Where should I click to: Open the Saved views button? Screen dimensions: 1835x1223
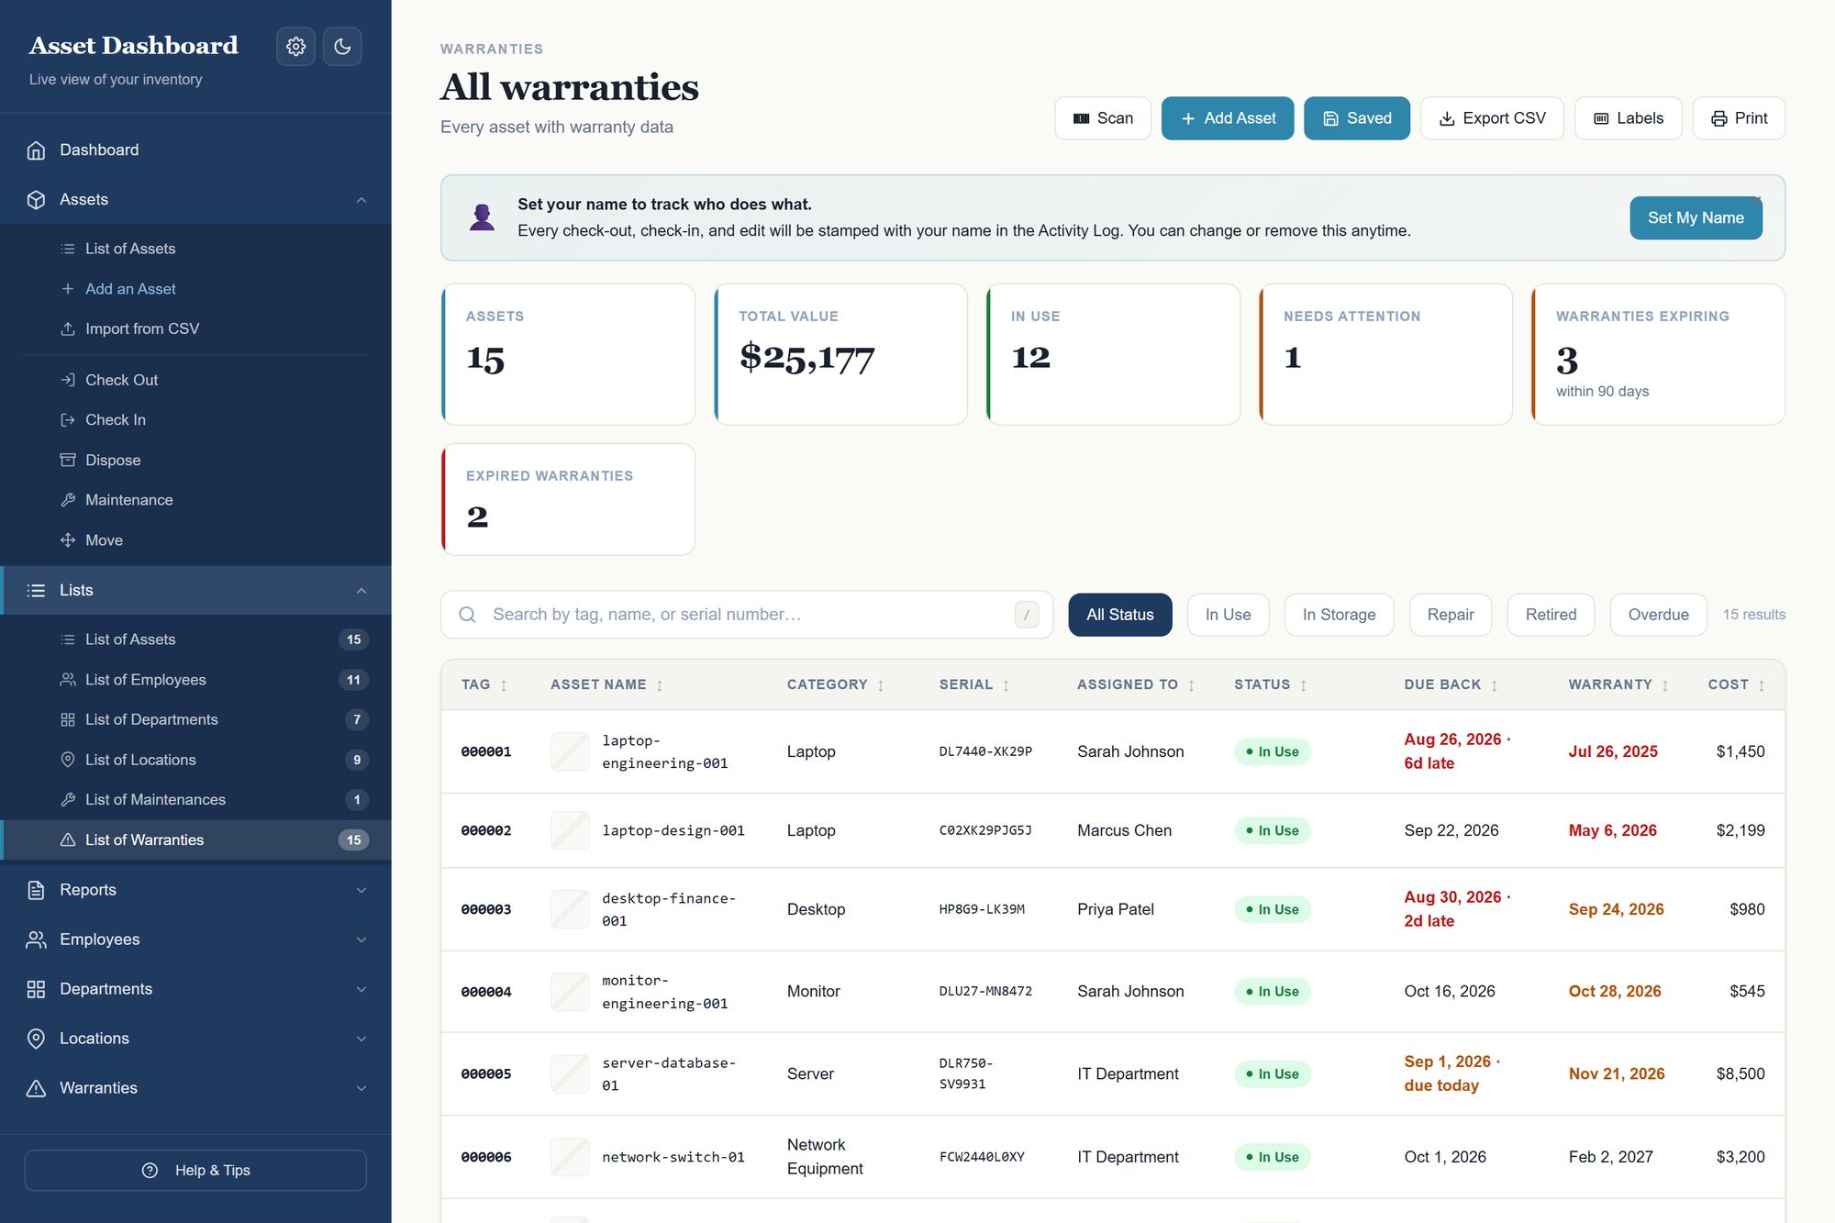tap(1357, 118)
